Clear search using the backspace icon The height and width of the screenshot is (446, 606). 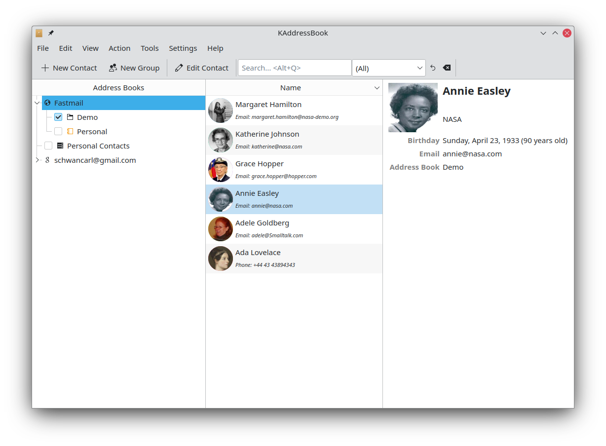point(446,68)
